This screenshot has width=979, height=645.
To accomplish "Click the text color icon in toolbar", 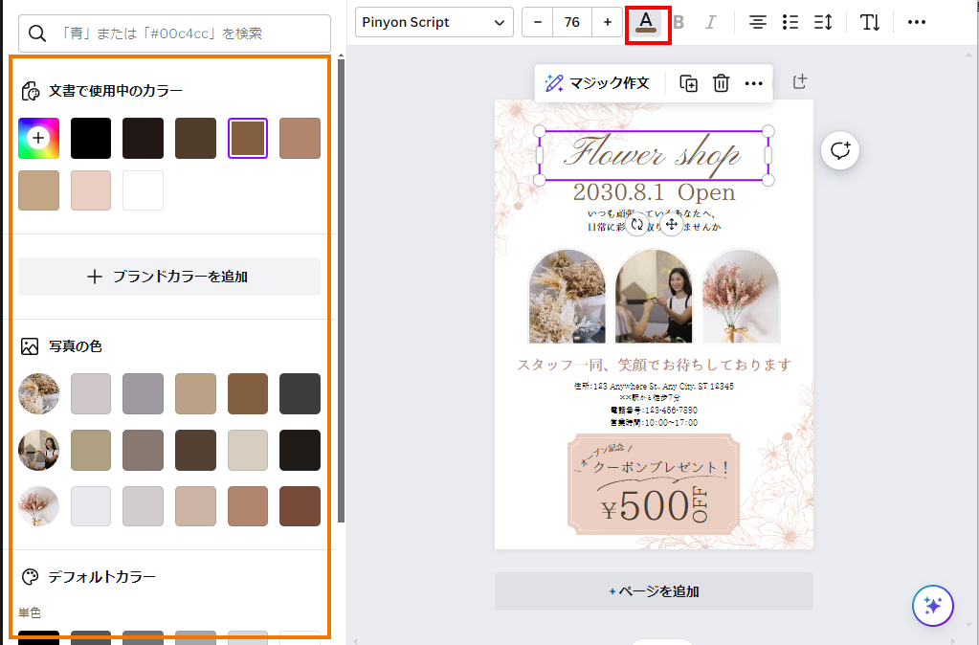I will click(x=647, y=22).
